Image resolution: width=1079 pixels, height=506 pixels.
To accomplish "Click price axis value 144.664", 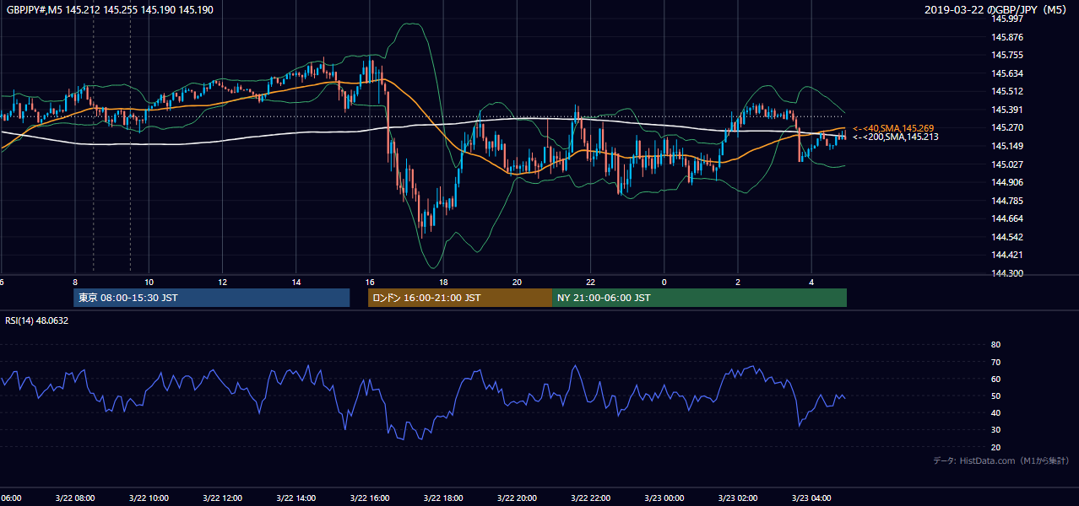I will [x=1007, y=219].
